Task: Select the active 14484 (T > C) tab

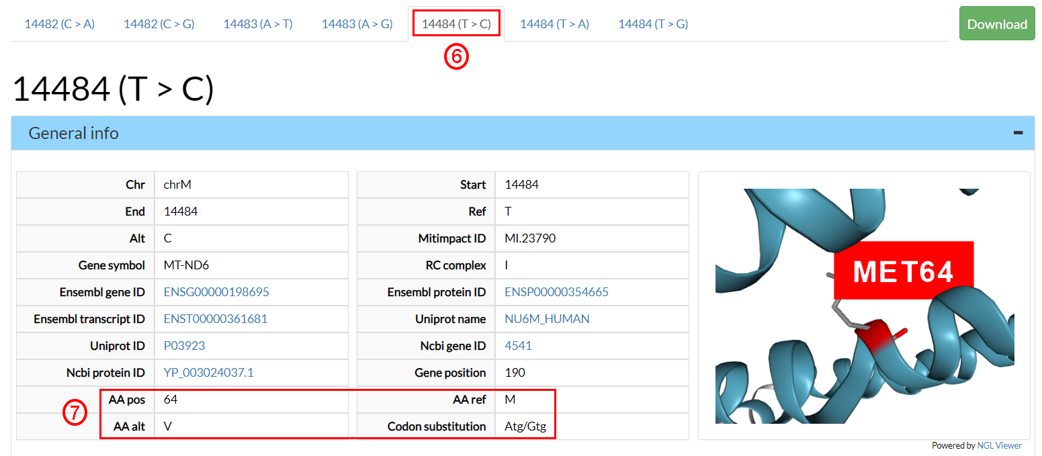Action: tap(456, 24)
